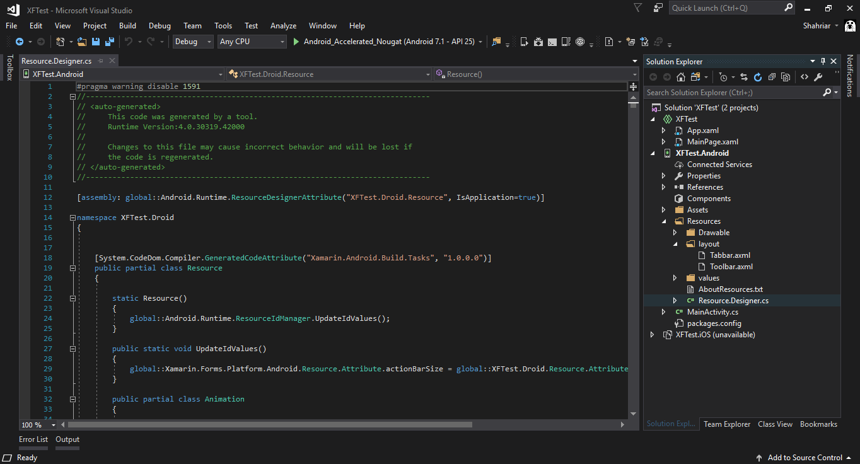Viewport: 860px width, 464px height.
Task: Open the XFTest.Android project scope dropdown
Action: 123,74
